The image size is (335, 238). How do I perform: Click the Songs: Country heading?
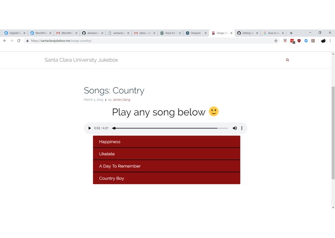click(114, 91)
